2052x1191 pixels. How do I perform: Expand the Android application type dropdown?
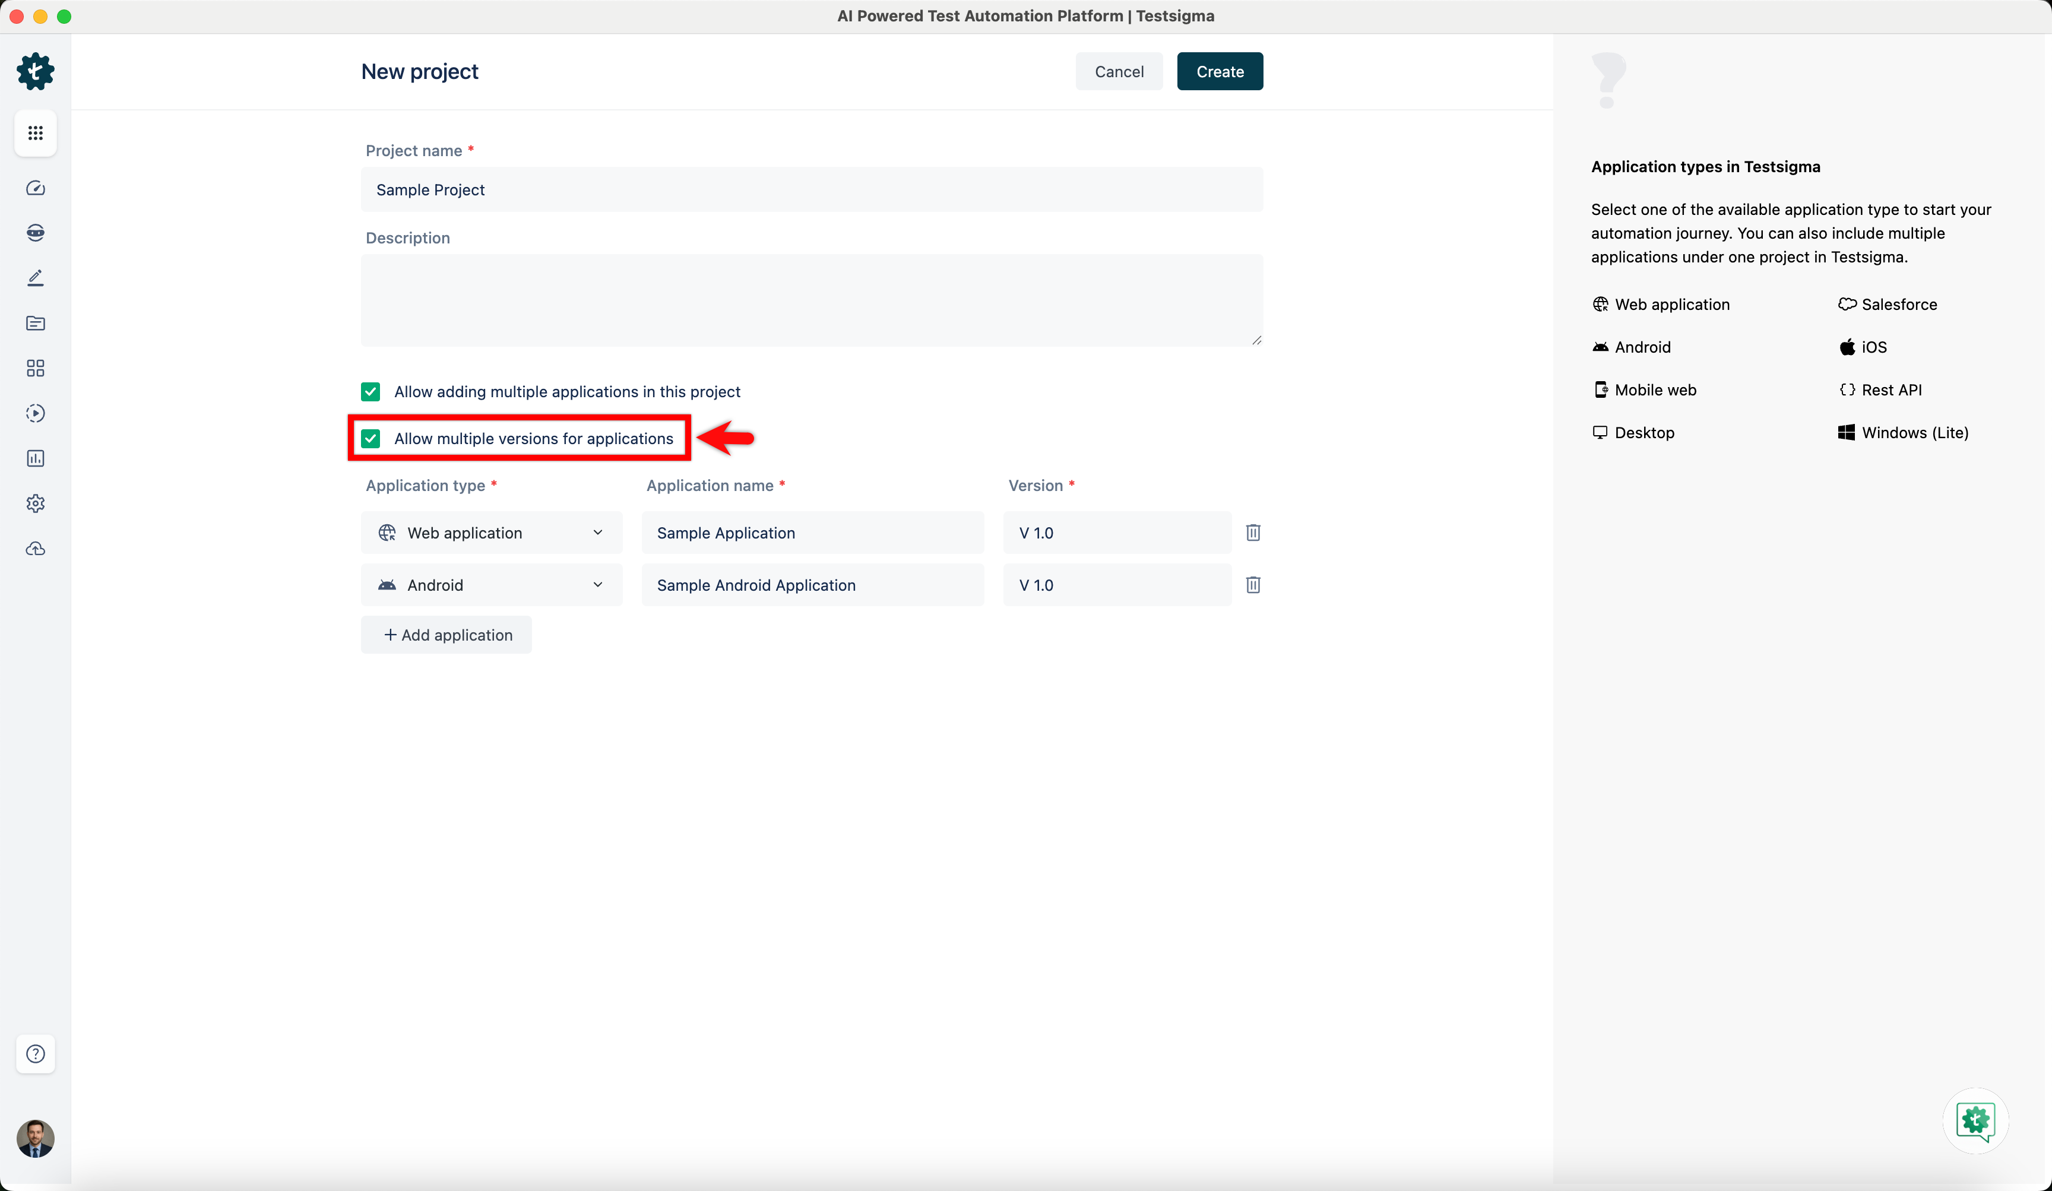[x=491, y=584]
